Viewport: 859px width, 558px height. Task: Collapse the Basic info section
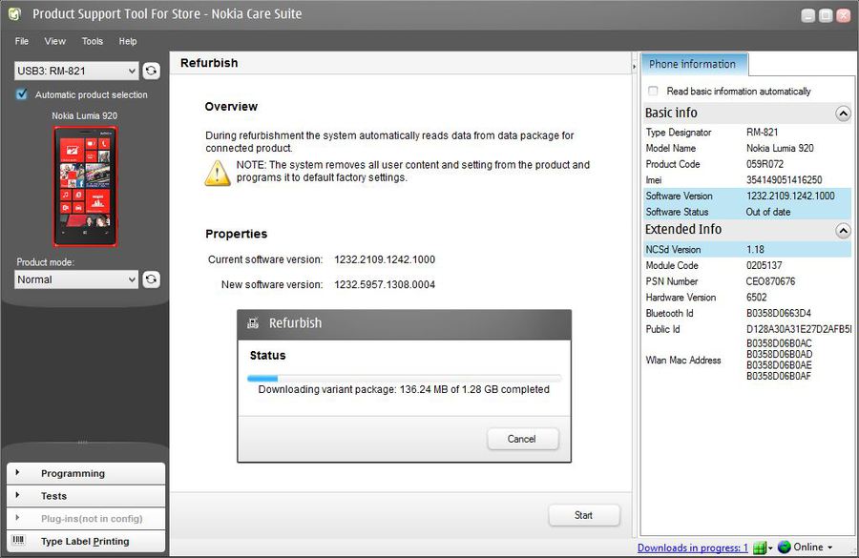(x=843, y=114)
